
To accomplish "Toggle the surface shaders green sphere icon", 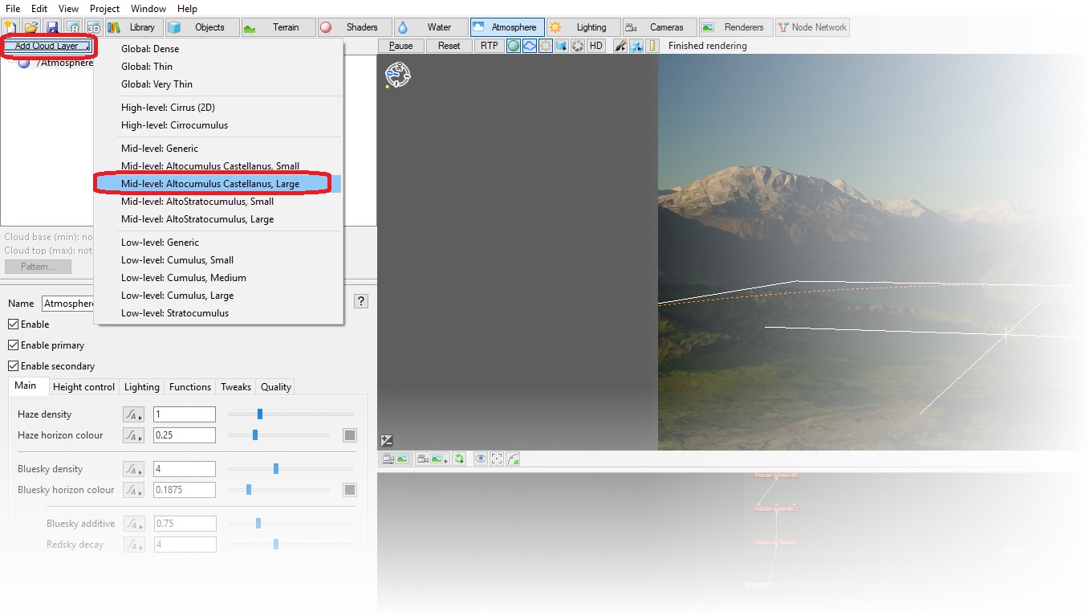I will click(x=514, y=46).
